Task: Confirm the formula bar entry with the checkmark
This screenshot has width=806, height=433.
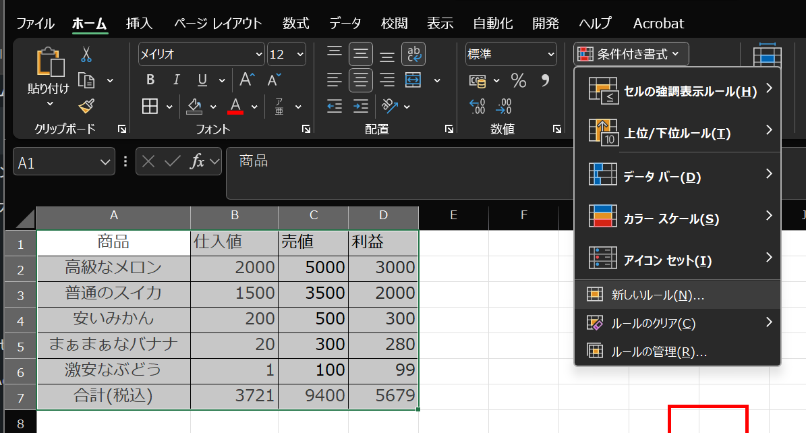Action: pos(172,161)
